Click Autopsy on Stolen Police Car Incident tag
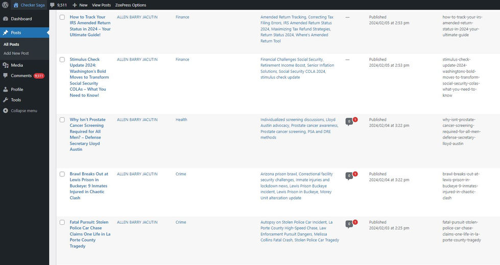The height and width of the screenshot is (265, 500). pyautogui.click(x=294, y=222)
